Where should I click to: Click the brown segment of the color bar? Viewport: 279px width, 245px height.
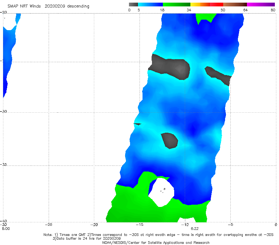(235, 5)
